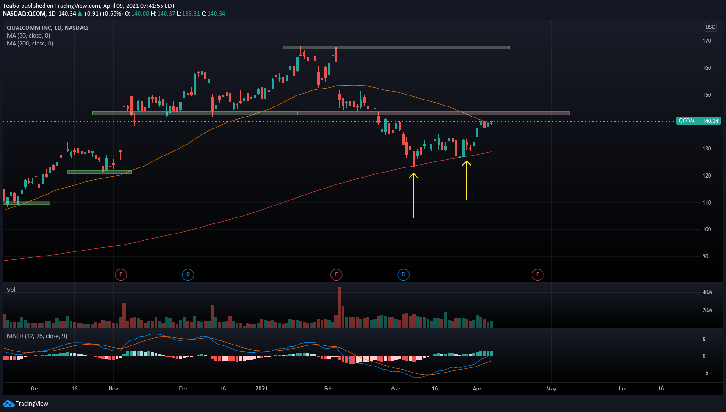
Task: Click the USD currency label
Action: click(x=710, y=27)
